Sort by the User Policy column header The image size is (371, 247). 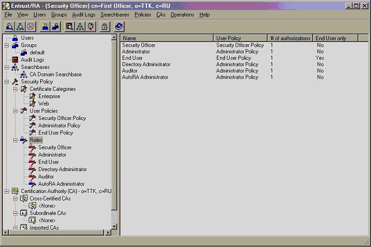[241, 38]
